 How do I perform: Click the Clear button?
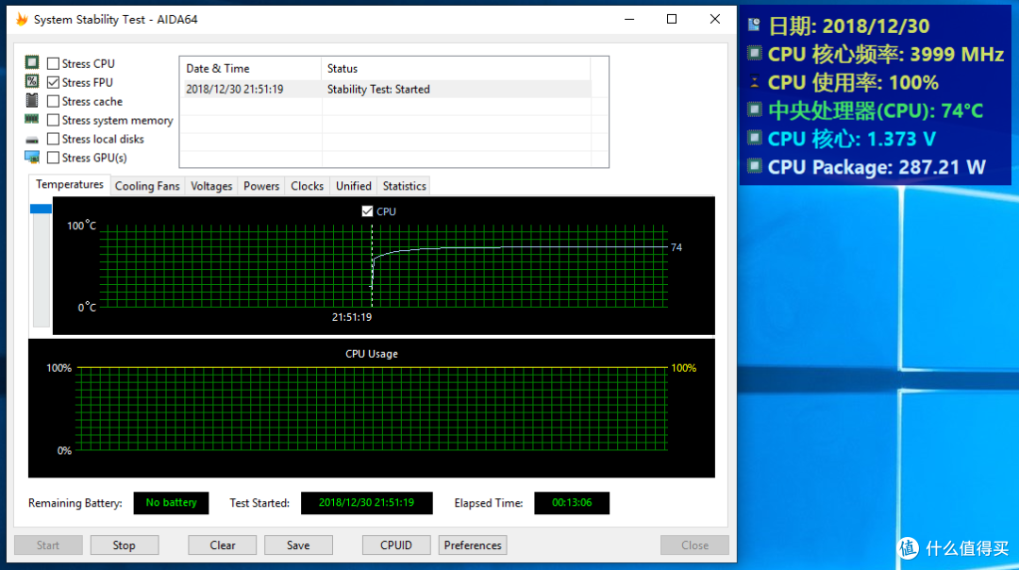coord(223,545)
